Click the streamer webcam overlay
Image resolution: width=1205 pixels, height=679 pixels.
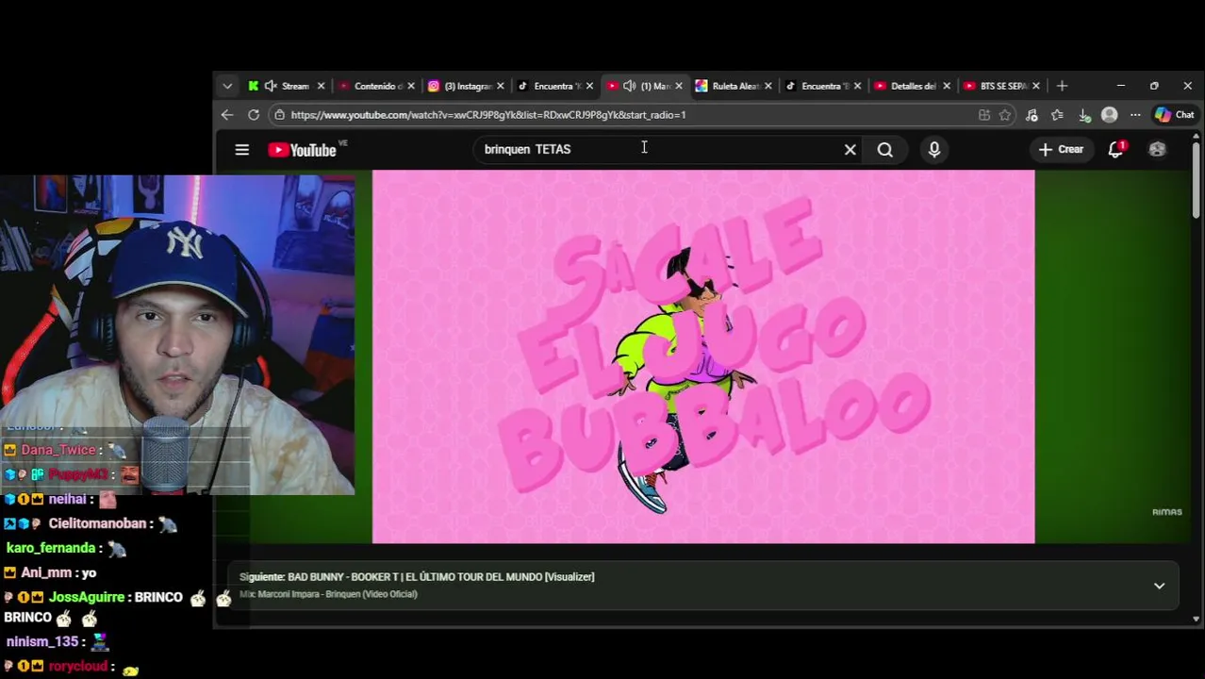click(177, 335)
